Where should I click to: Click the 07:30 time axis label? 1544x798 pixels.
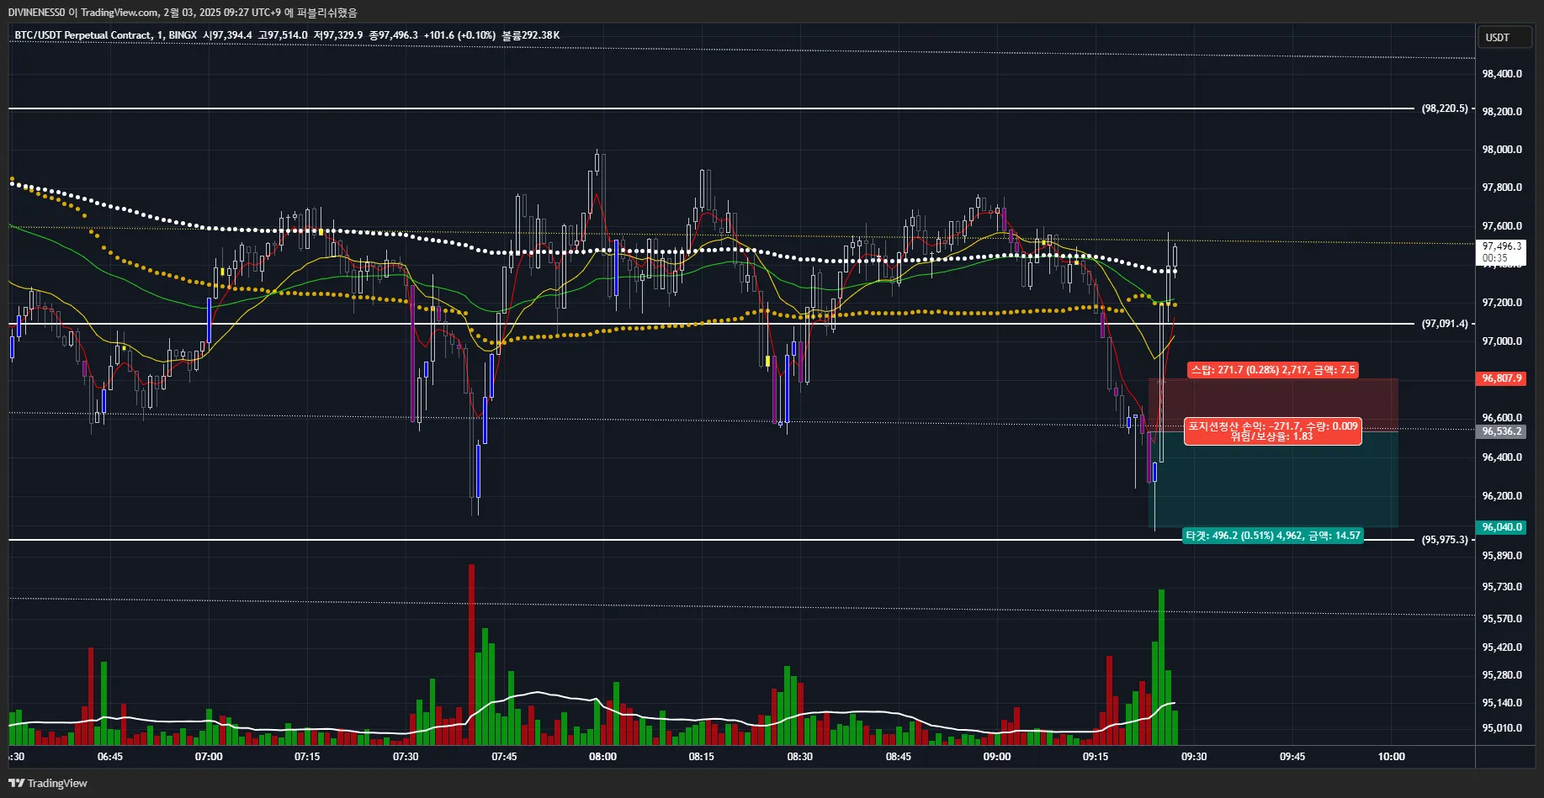[406, 757]
